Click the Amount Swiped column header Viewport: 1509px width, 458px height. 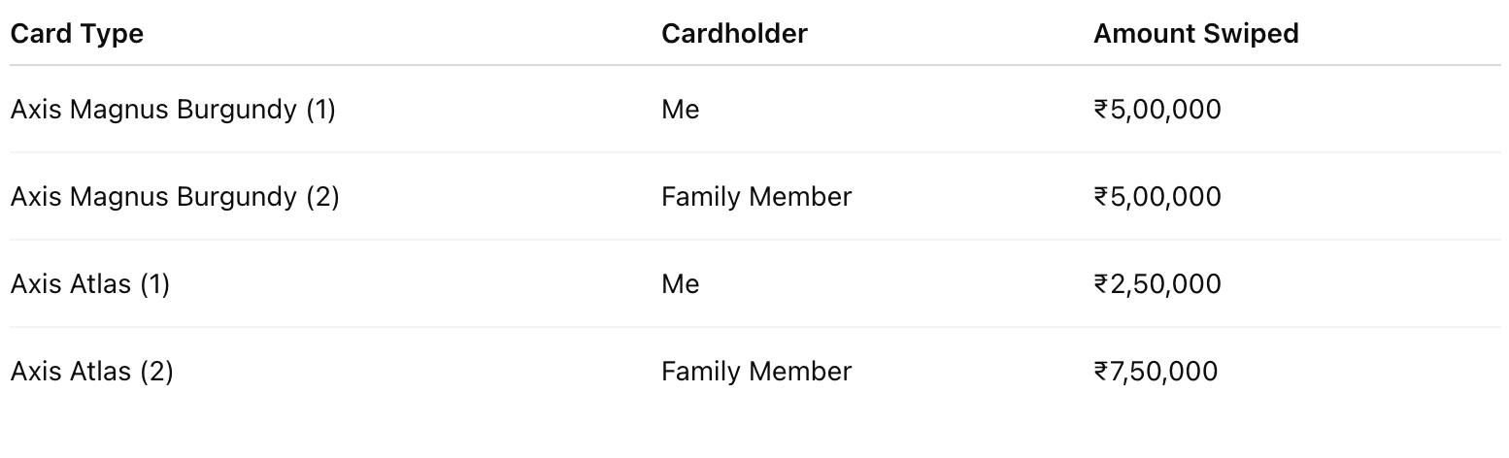coord(1195,34)
